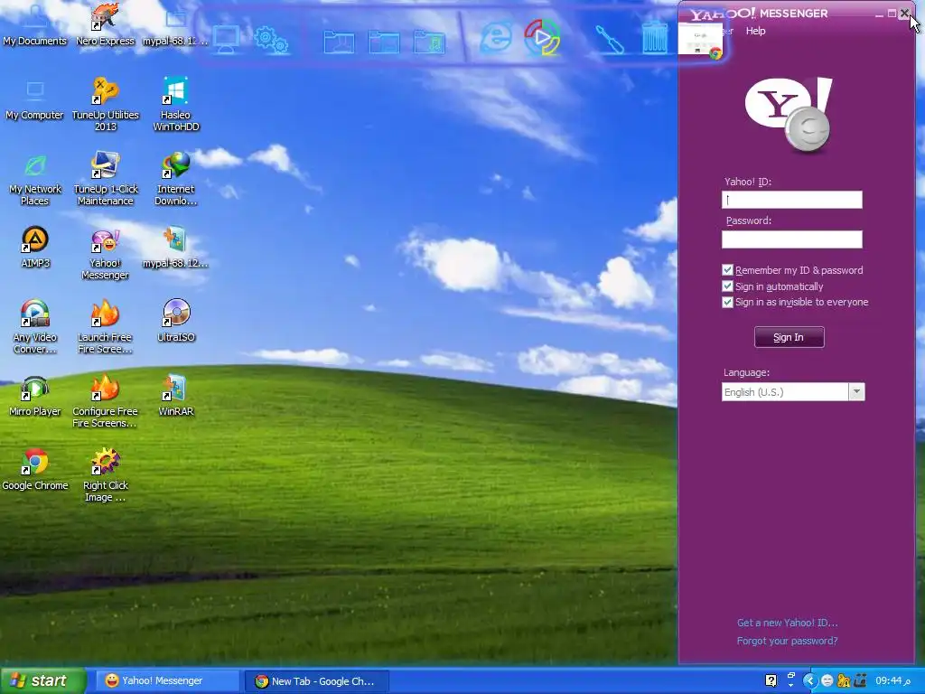
Task: Open the Launch Free Fire Screensaver shortcut
Action: [105, 327]
